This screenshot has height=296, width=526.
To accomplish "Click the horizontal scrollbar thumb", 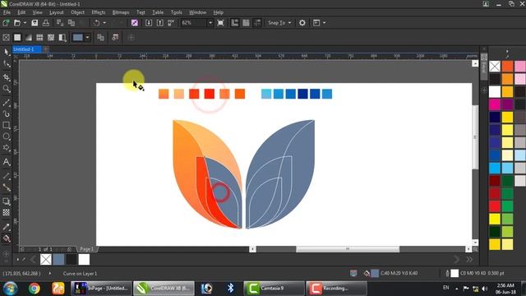I will 348,249.
